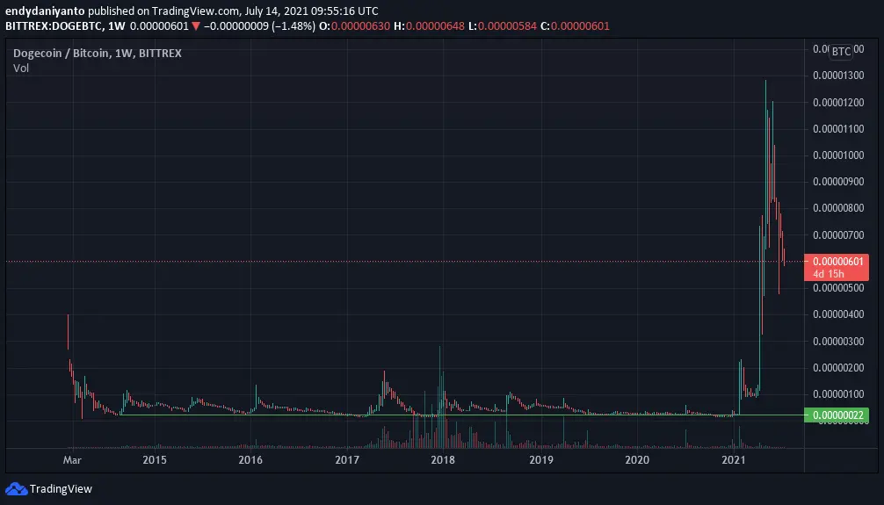The width and height of the screenshot is (884, 505).
Task: Click the 0.00000400 price axis label
Action: coord(838,314)
